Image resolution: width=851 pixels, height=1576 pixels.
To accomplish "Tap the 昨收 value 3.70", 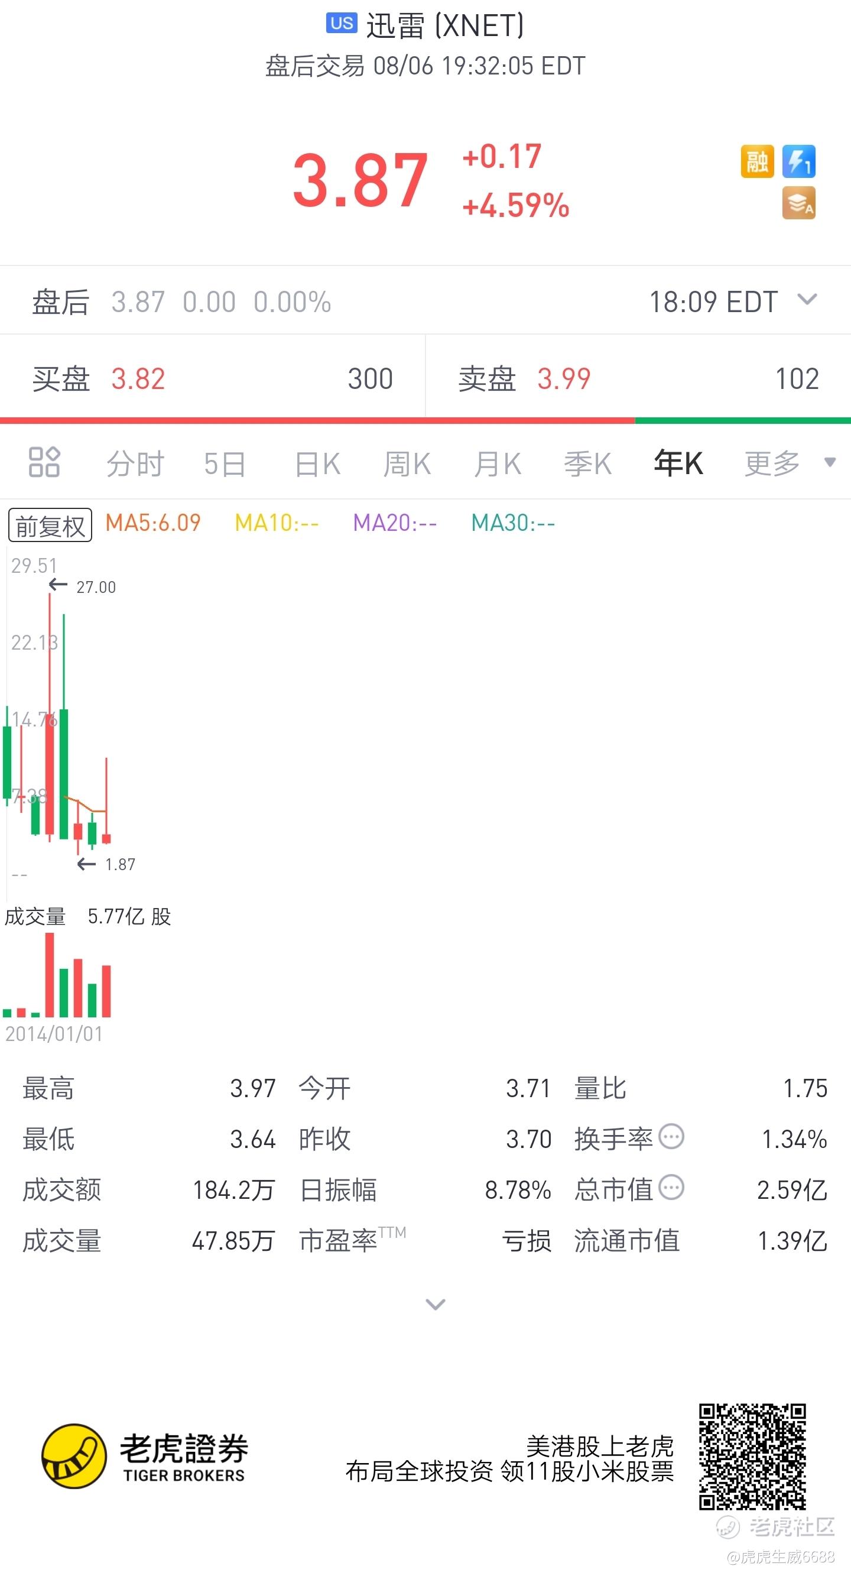I will pos(528,1139).
